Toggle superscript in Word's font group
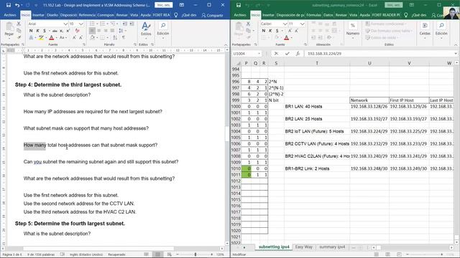The height and width of the screenshot is (258, 460). point(68,31)
